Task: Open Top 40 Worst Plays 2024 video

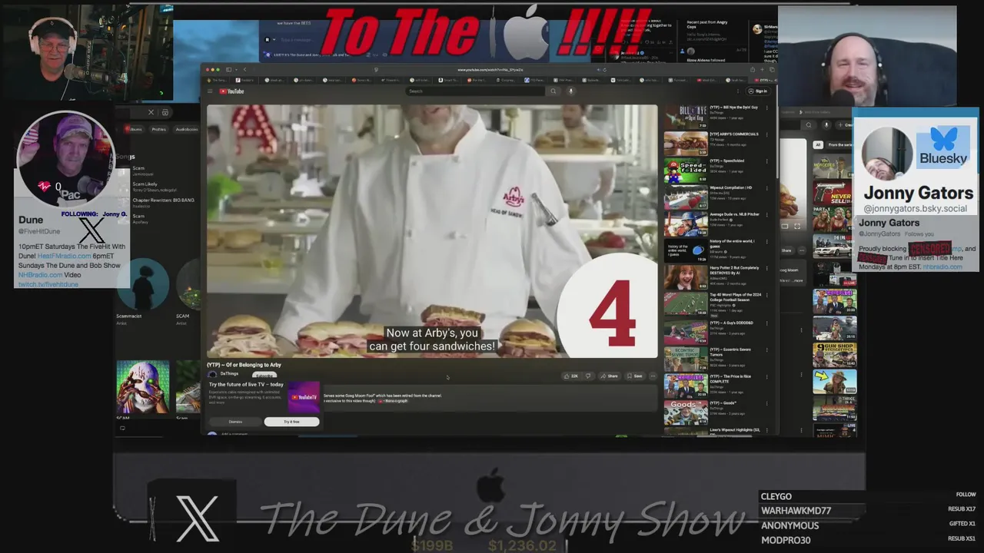Action: [686, 306]
